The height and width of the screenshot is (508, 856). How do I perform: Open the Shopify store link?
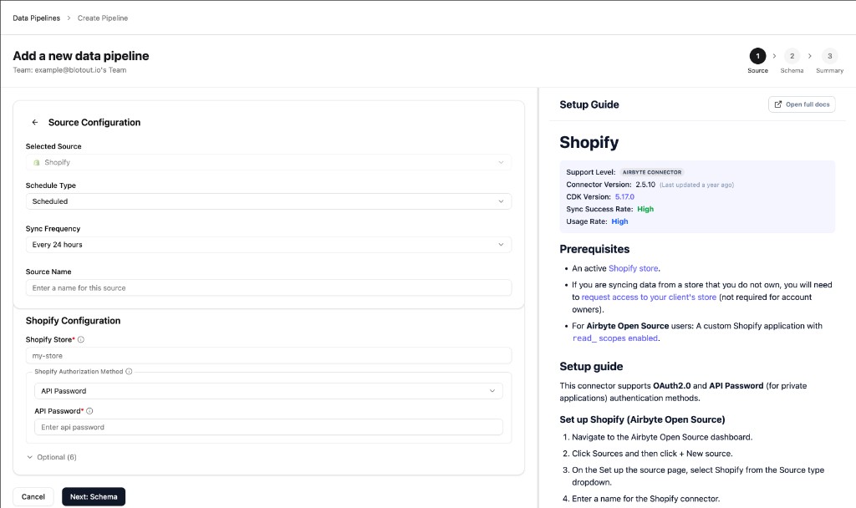click(x=634, y=268)
